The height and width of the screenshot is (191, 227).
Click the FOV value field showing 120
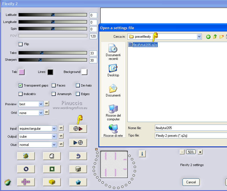click(93, 36)
